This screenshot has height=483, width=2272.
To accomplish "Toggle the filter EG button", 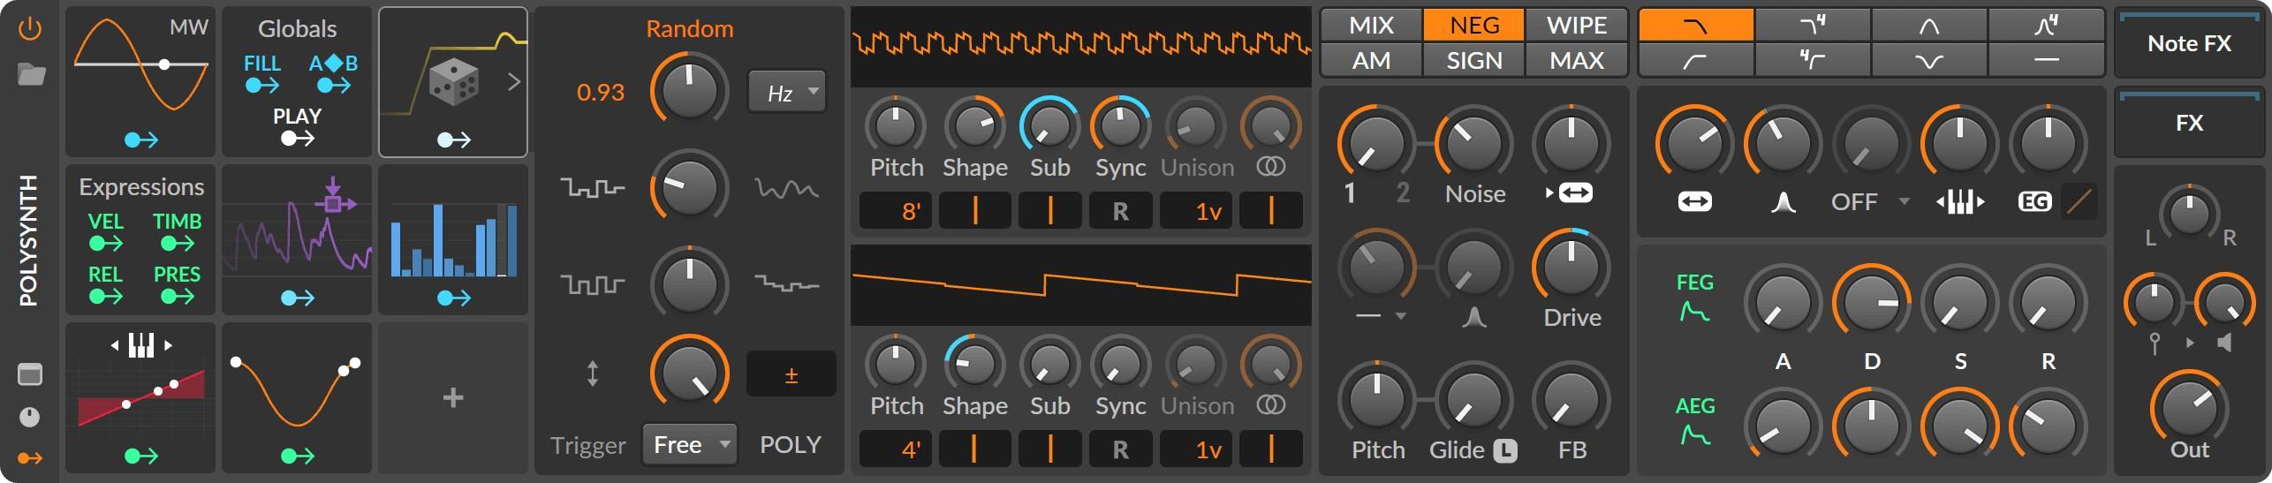I will tap(2034, 202).
